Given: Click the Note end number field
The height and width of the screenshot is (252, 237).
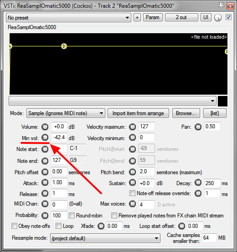Looking at the screenshot, I should [59, 160].
